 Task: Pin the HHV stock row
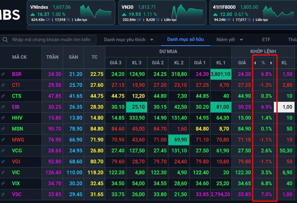[x=3, y=118]
